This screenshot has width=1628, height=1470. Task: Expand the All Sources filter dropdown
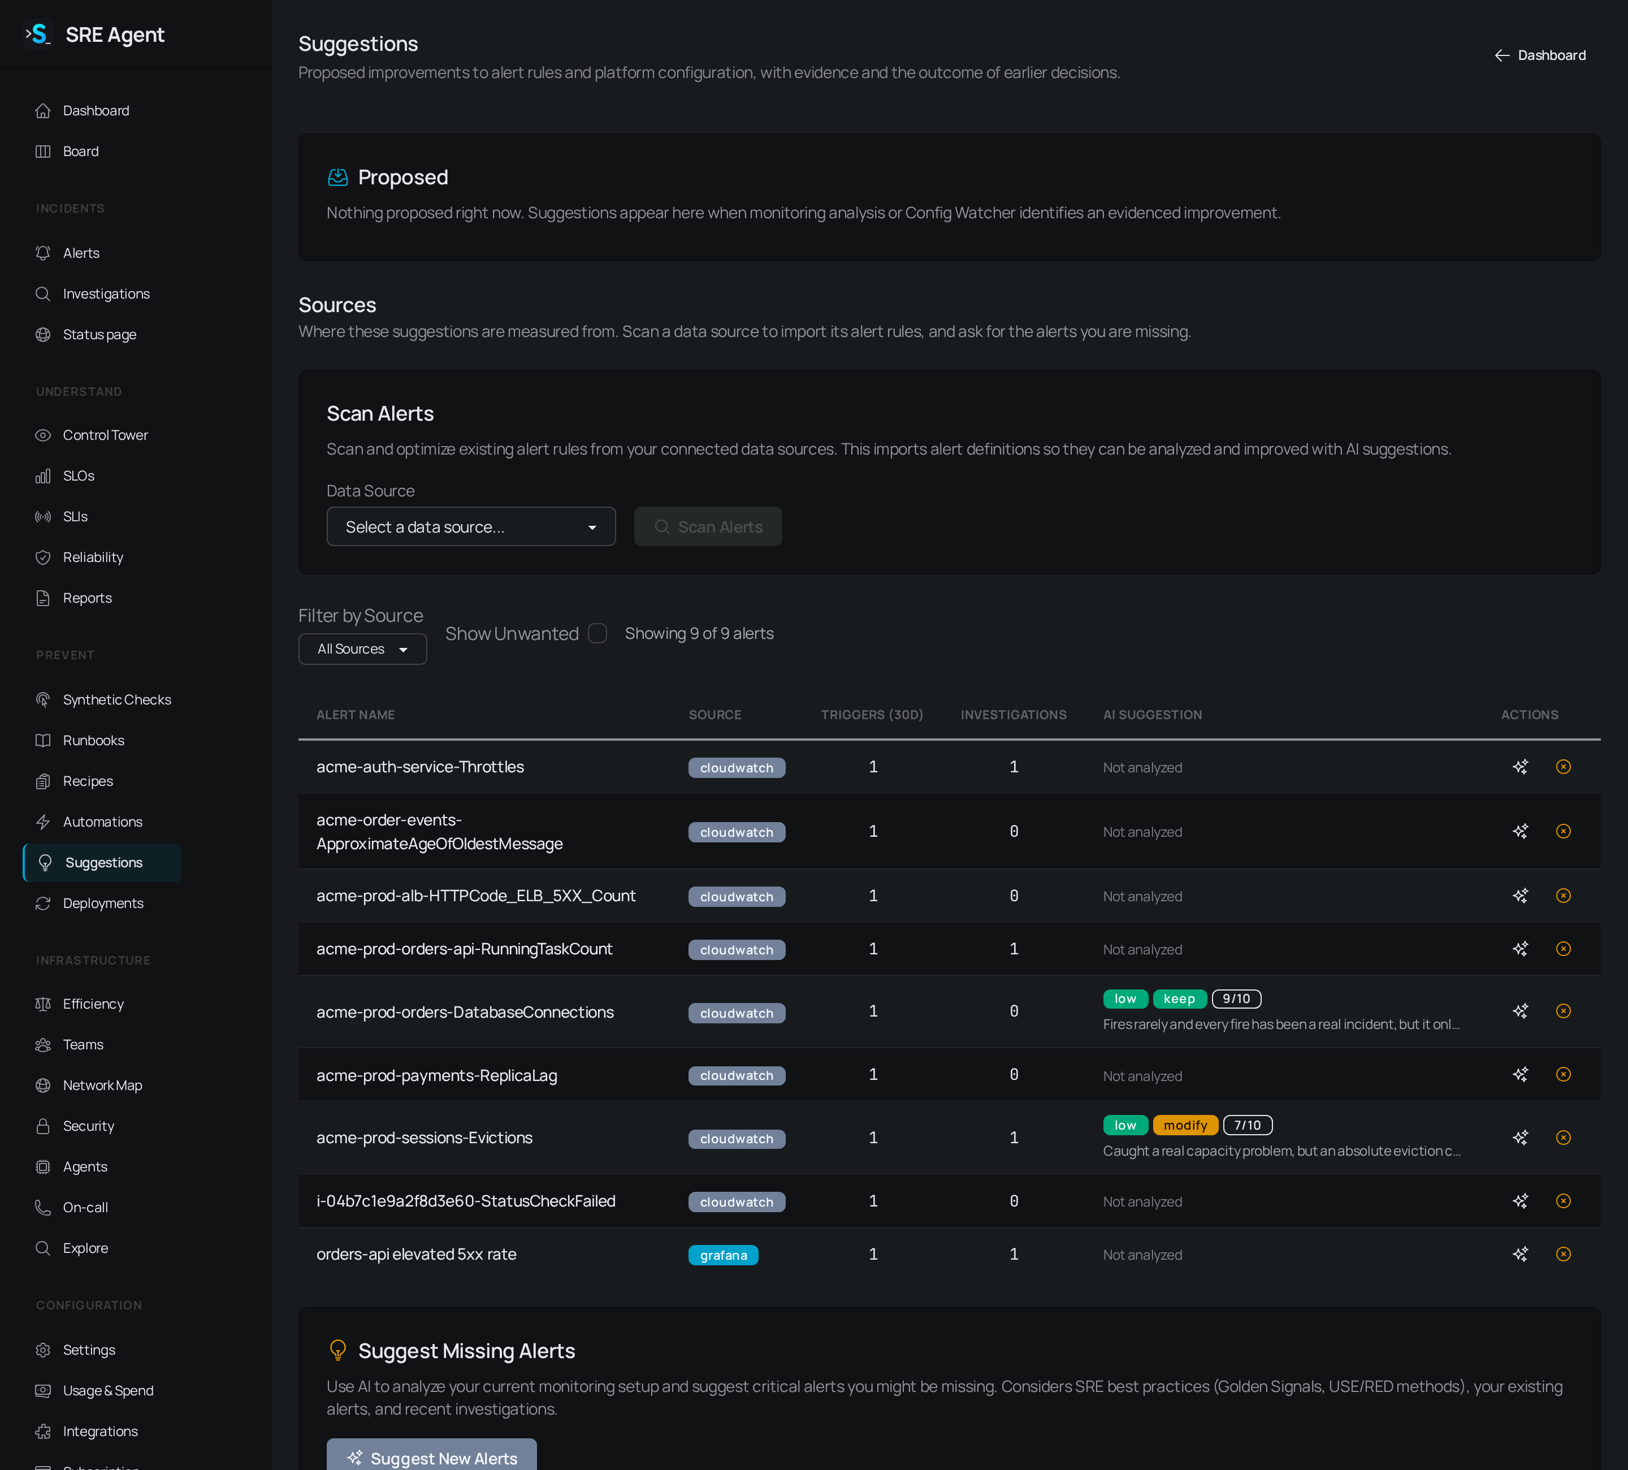click(362, 650)
